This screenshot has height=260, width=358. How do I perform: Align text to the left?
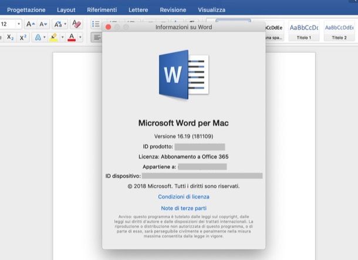pyautogui.click(x=97, y=37)
